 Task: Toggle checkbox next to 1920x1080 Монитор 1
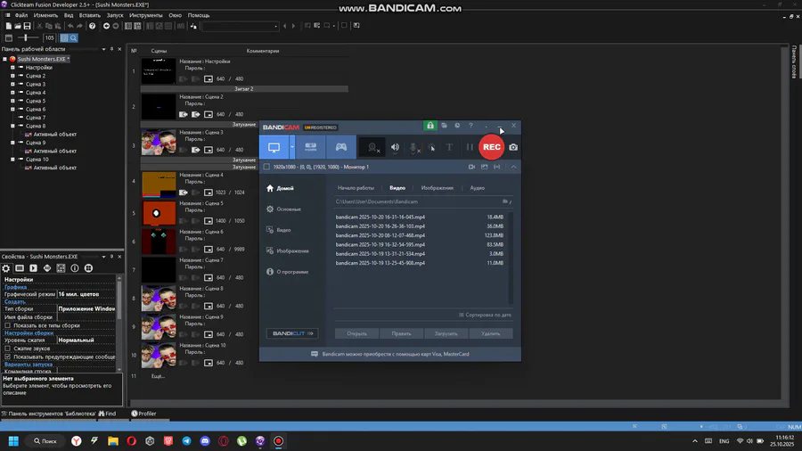pyautogui.click(x=266, y=167)
